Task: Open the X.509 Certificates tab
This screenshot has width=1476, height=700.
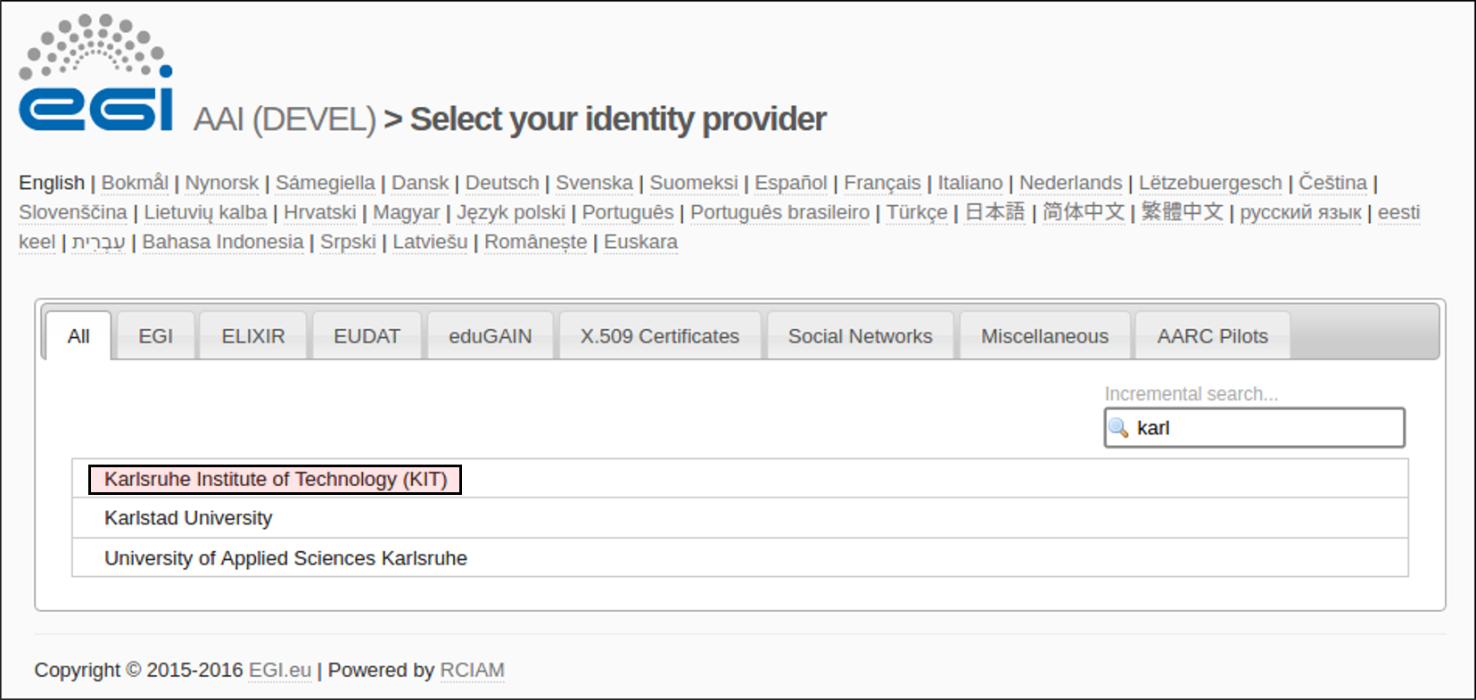Action: tap(660, 336)
